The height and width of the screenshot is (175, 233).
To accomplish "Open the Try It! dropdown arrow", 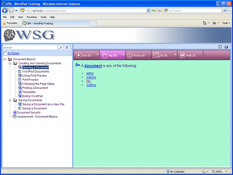I will point(124,55).
